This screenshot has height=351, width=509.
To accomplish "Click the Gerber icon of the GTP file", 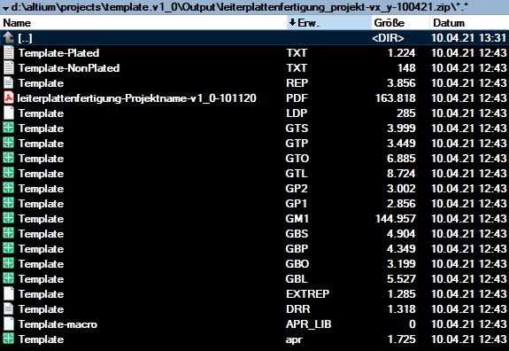I will pos(9,143).
